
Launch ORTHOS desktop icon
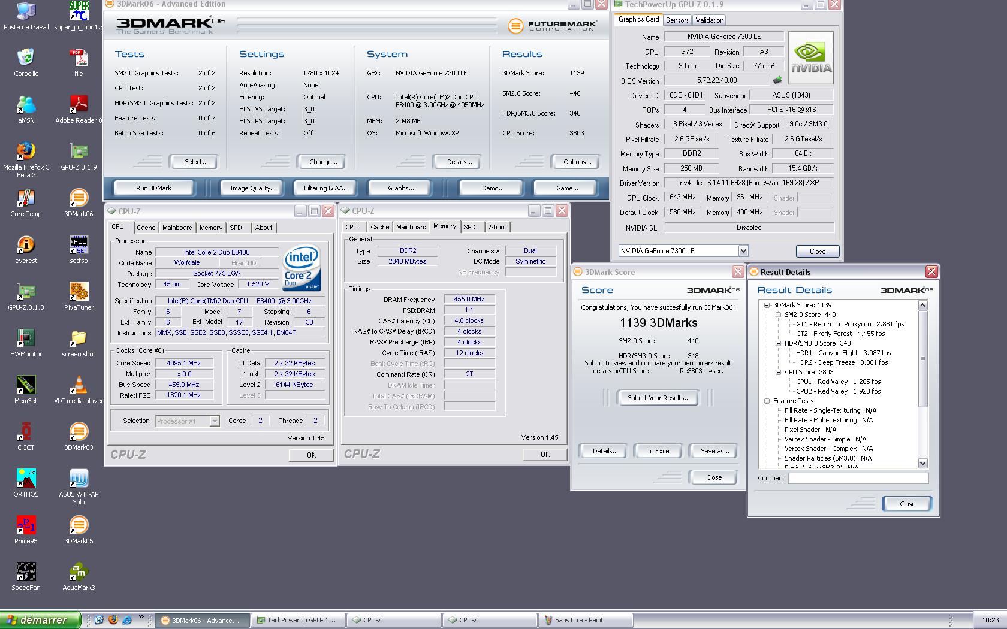26,483
